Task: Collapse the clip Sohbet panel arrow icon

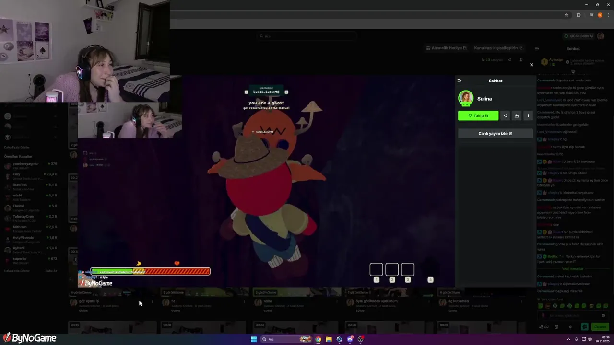Action: pos(460,80)
